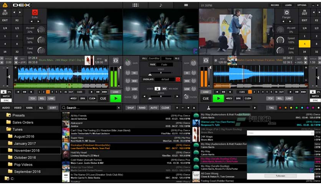The image size is (321, 185).
Task: Open the FX 1 ZoomBlur video effect selector
Action: 154,58
